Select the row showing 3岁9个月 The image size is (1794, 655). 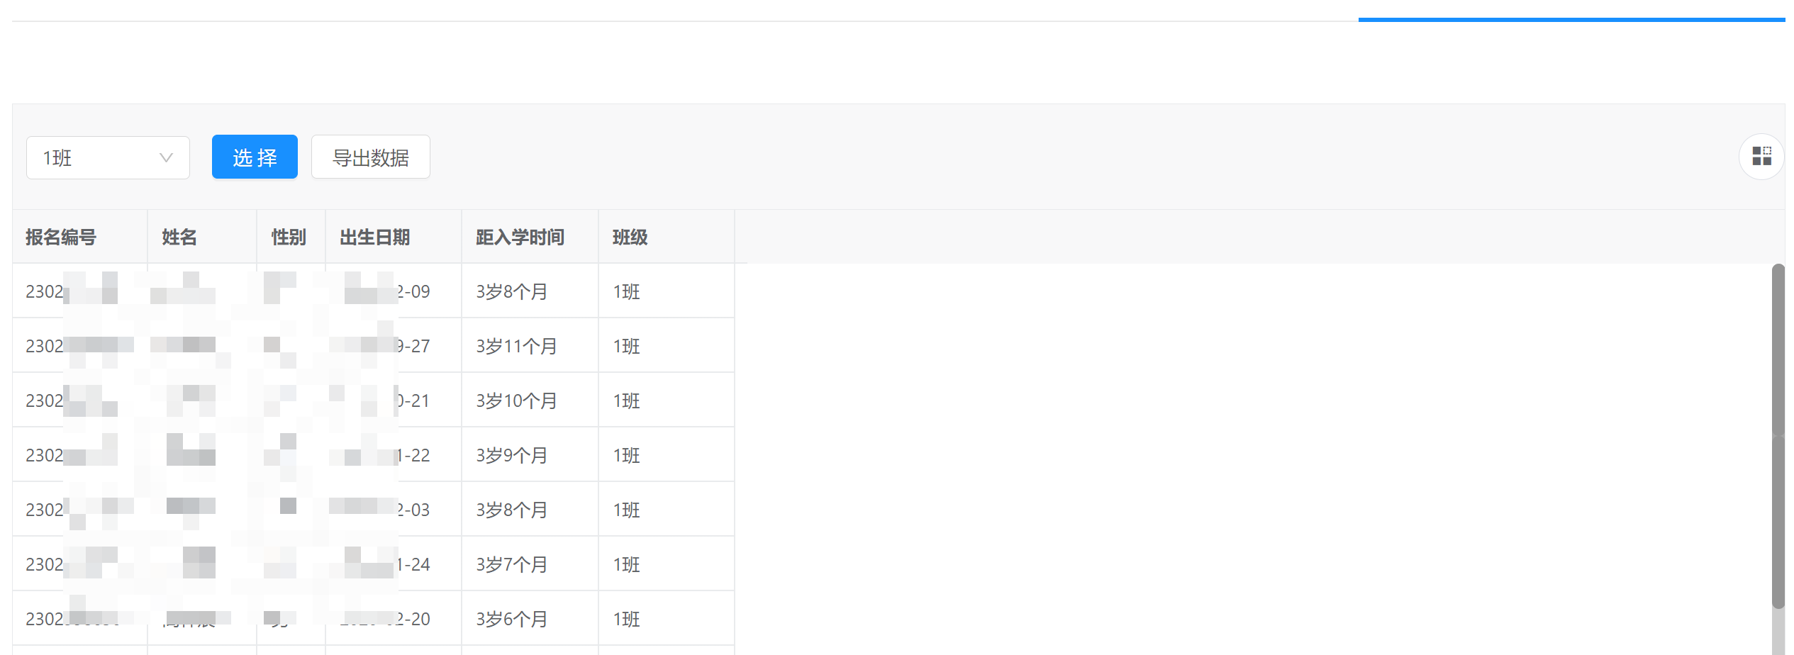374,454
